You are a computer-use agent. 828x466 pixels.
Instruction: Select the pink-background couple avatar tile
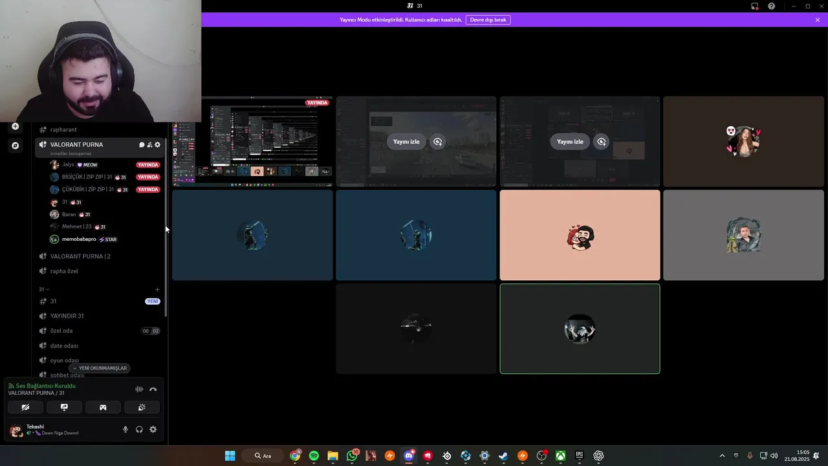580,235
